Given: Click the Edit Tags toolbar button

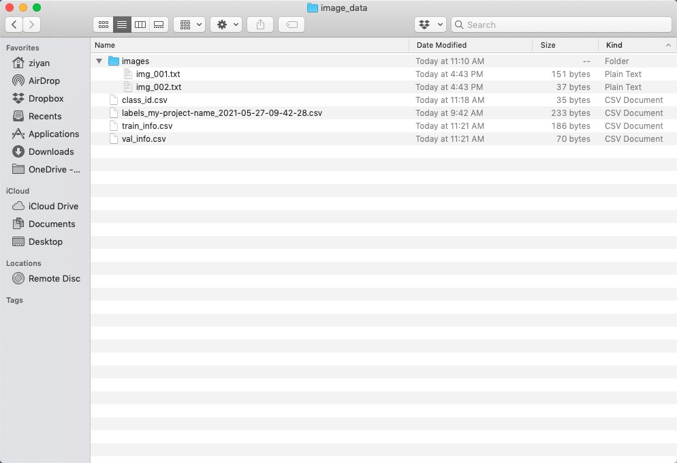Looking at the screenshot, I should [x=292, y=25].
